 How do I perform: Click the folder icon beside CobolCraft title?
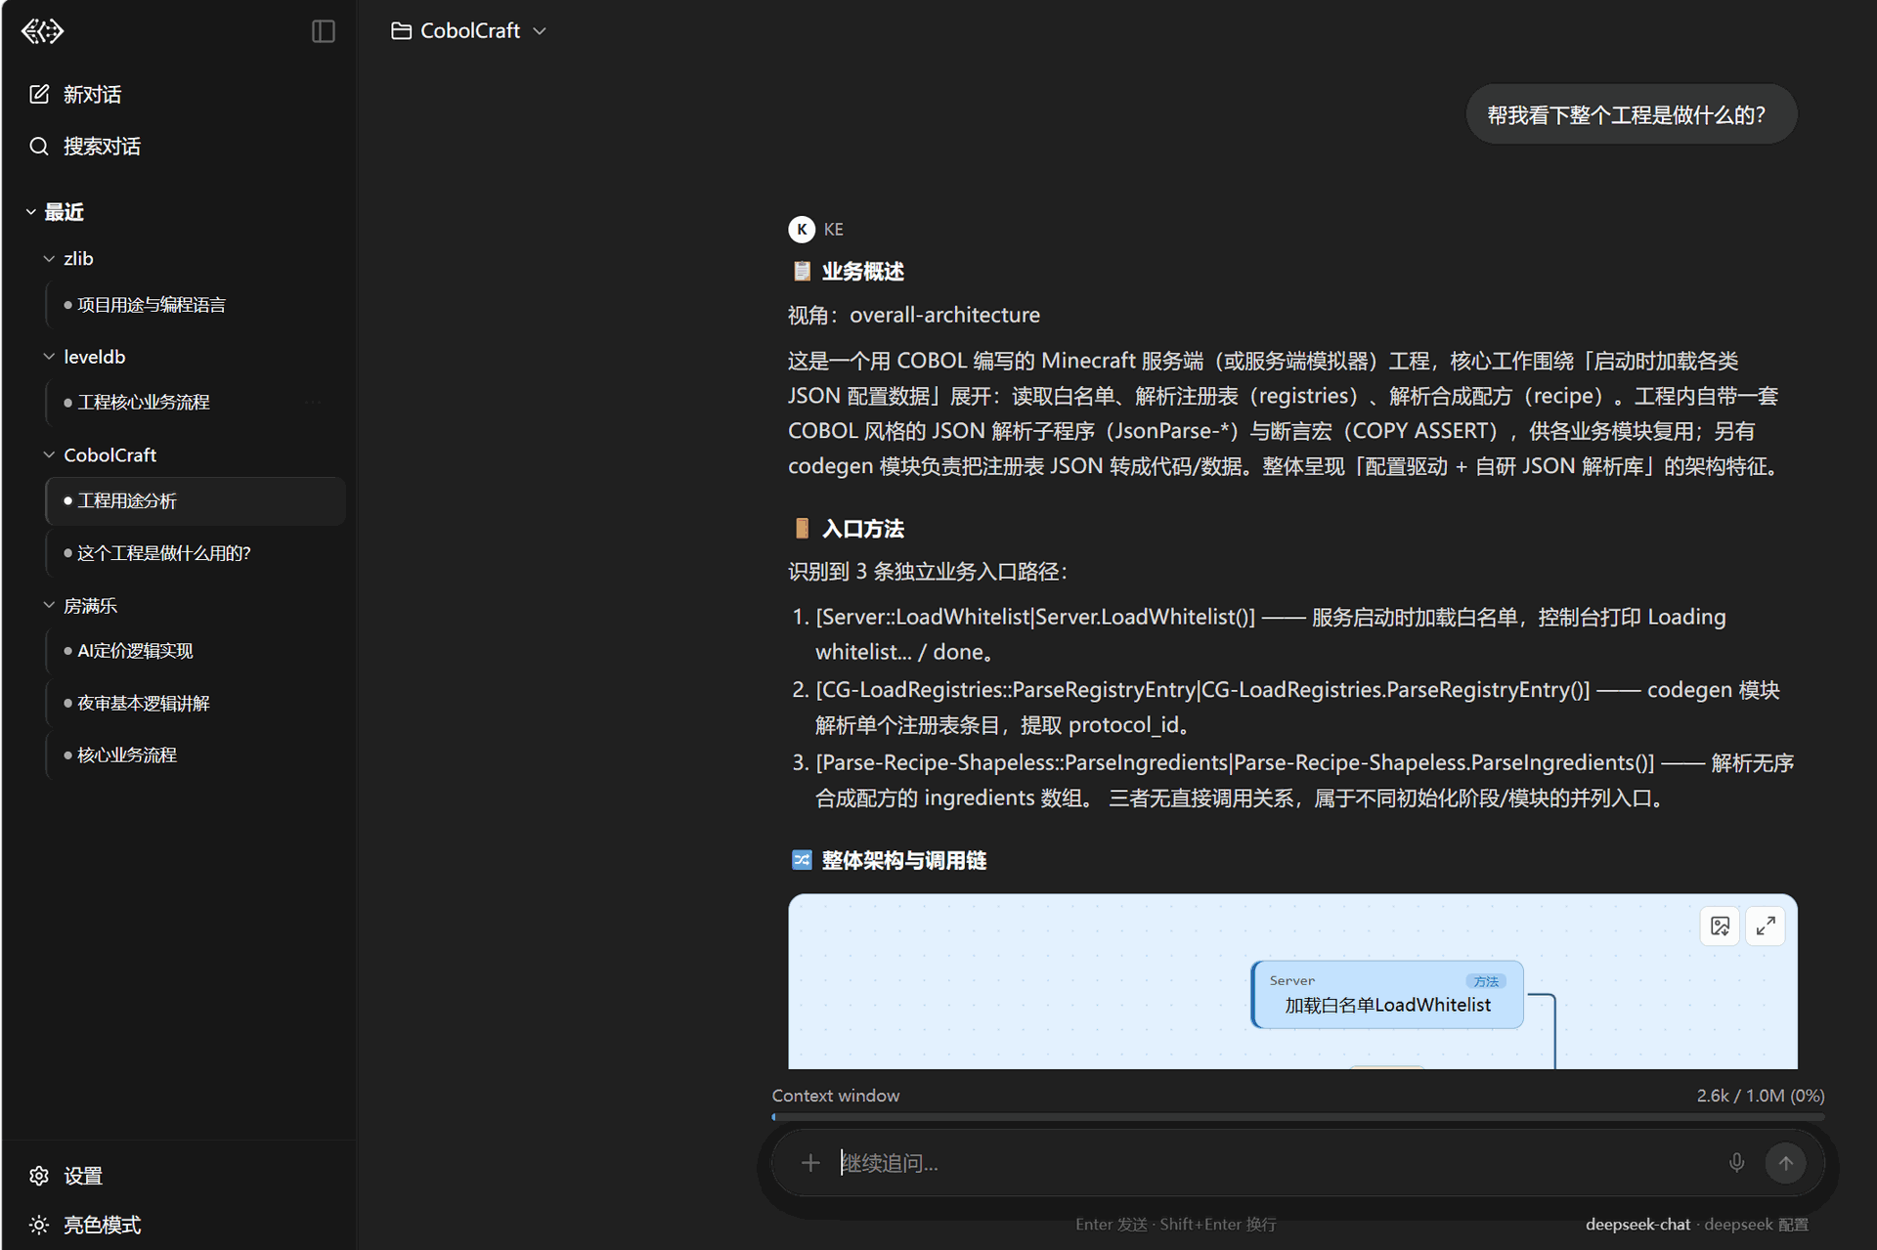[401, 31]
